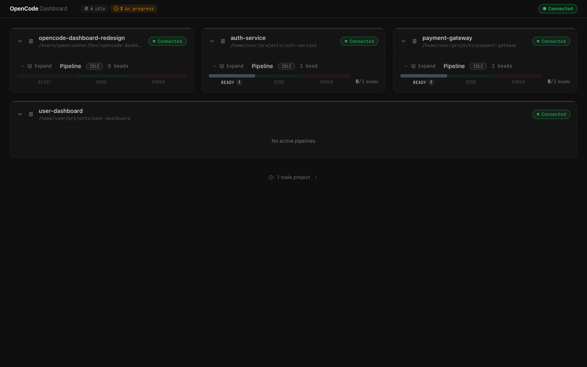587x367 pixels.
Task: Click 'No active pipelines' message
Action: click(293, 141)
